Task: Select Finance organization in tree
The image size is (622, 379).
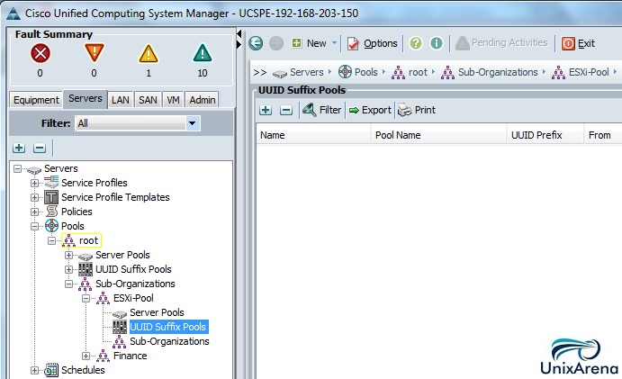Action: coord(131,356)
